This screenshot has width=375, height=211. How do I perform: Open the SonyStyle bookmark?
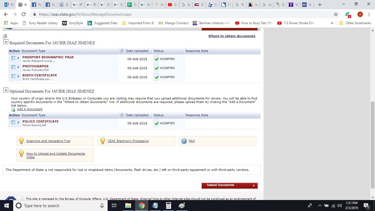[73, 23]
